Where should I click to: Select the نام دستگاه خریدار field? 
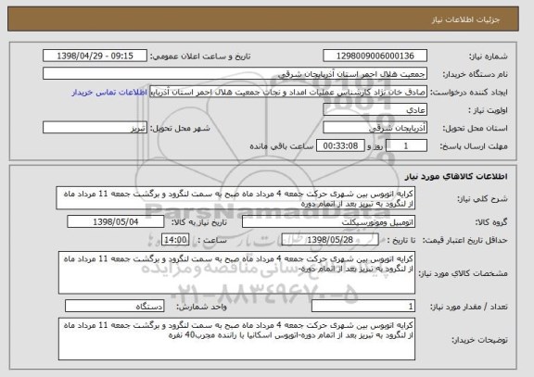235,74
